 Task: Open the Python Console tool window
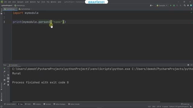pos(74,104)
